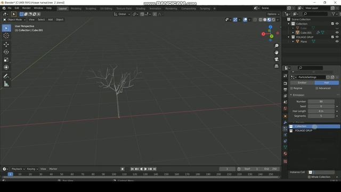Expand the Cube.001 outliner item
Screen dimensions: 341x192
coord(293,33)
